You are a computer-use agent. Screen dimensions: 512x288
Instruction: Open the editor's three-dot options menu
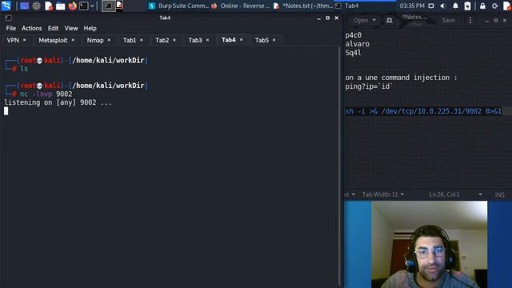pos(470,20)
